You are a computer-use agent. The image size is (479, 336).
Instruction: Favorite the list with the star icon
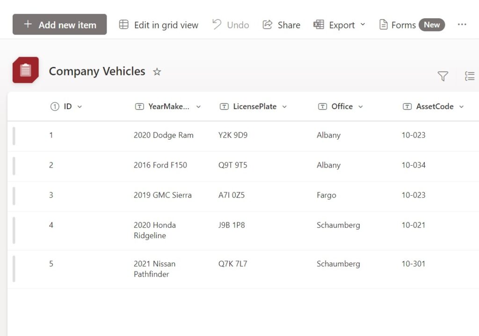pos(157,72)
